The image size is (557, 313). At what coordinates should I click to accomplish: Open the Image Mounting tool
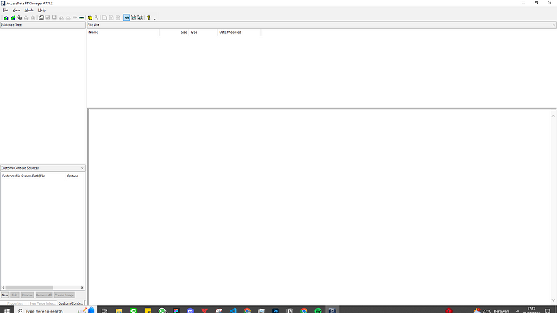[x=20, y=18]
